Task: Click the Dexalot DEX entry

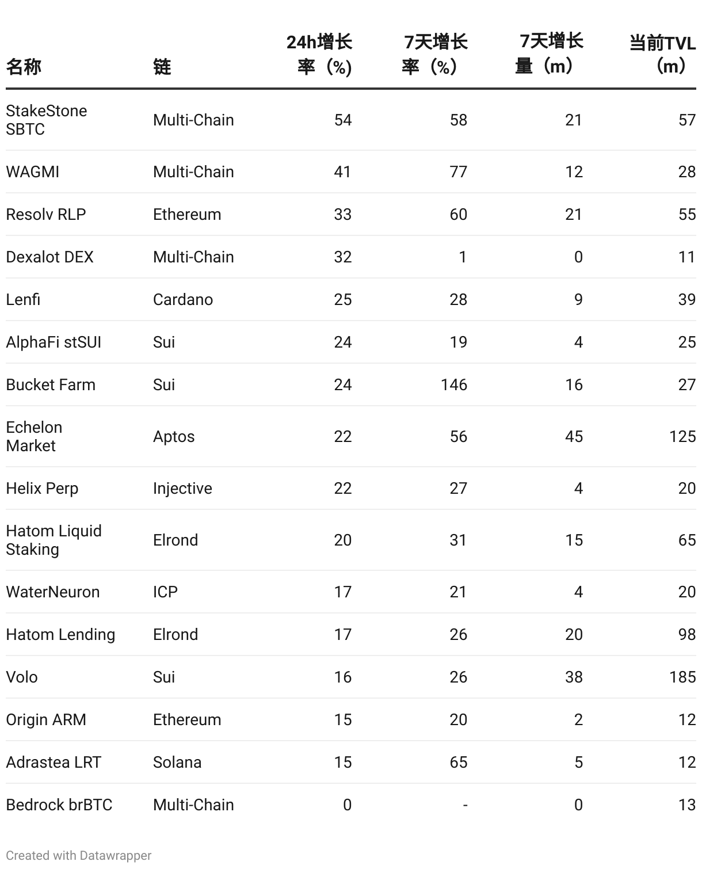Action: click(49, 257)
